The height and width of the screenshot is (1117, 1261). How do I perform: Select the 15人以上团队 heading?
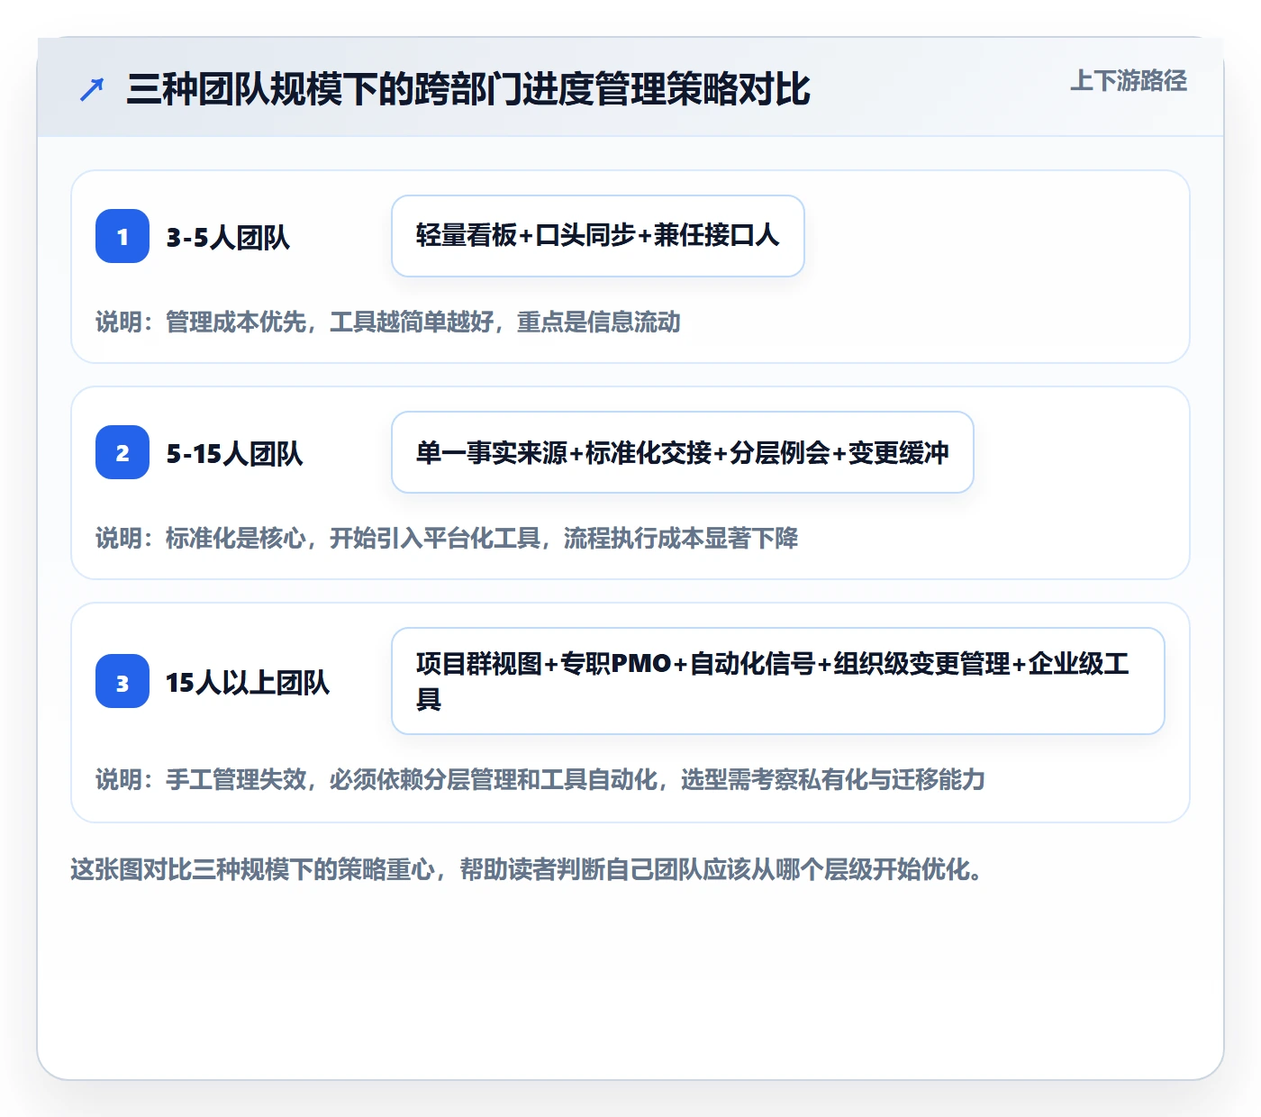pos(248,682)
